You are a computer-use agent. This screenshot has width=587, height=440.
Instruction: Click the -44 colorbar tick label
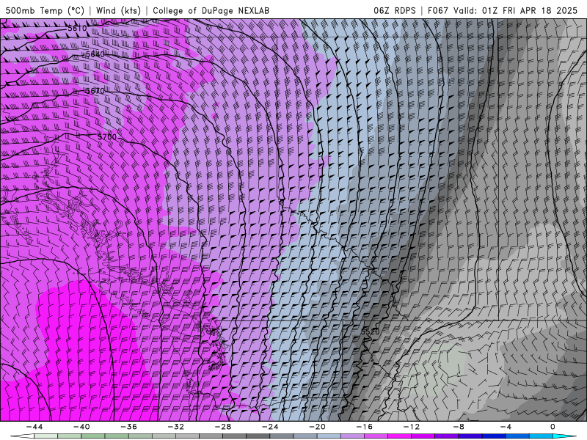pyautogui.click(x=34, y=427)
